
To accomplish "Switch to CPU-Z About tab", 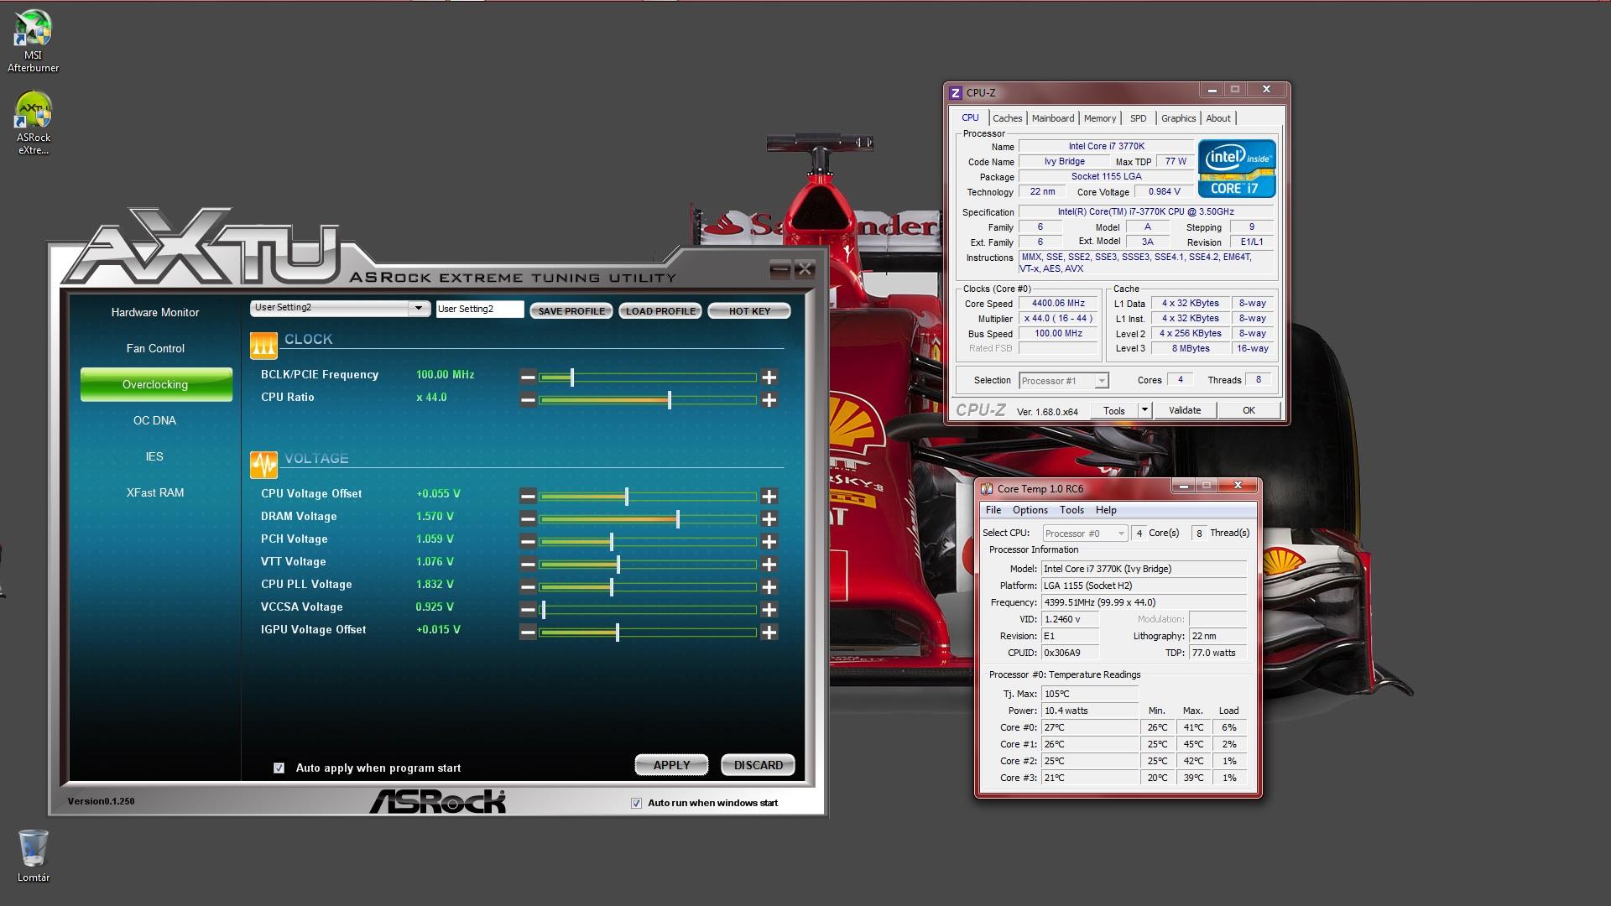I will point(1218,118).
